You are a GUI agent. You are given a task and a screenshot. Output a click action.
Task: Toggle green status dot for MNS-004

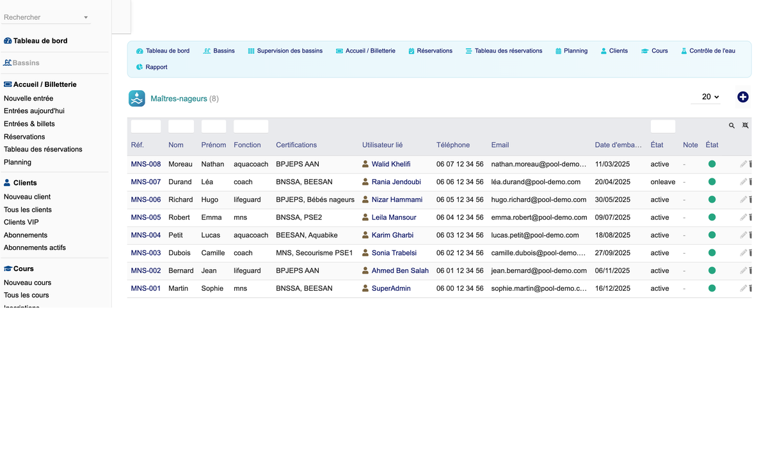click(712, 235)
